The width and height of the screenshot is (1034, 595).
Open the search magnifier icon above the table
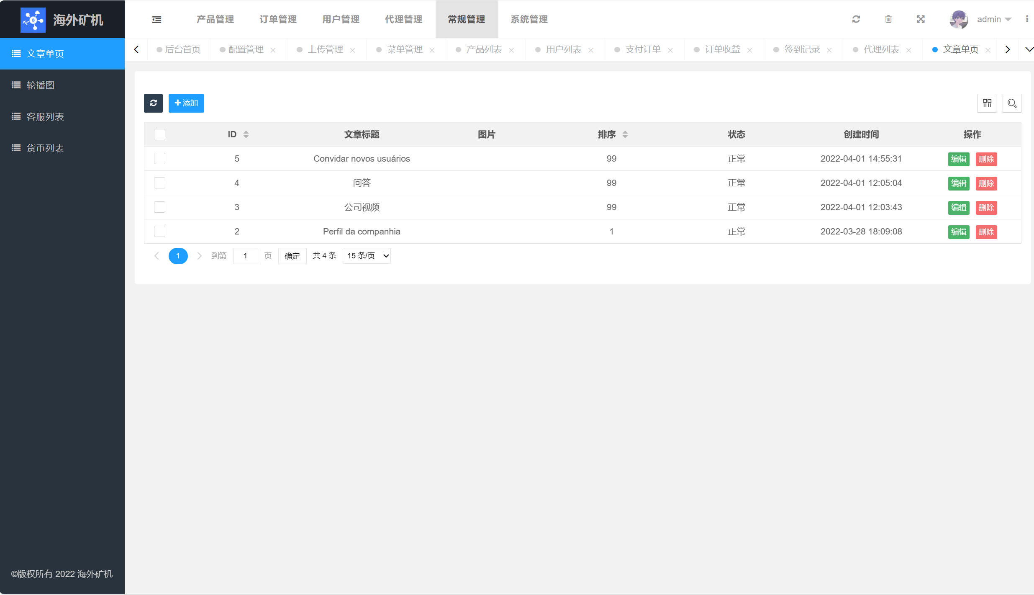tap(1012, 103)
